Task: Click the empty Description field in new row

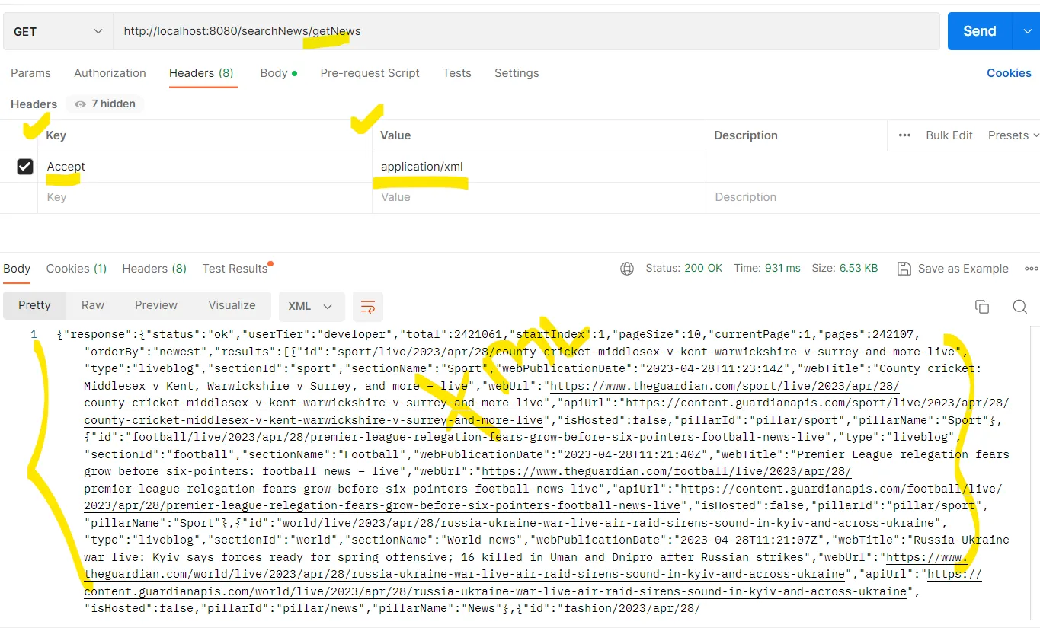Action: point(873,197)
